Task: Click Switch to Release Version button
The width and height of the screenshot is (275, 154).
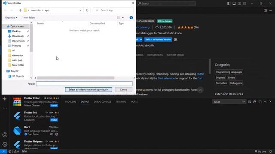Action: pyautogui.click(x=158, y=40)
